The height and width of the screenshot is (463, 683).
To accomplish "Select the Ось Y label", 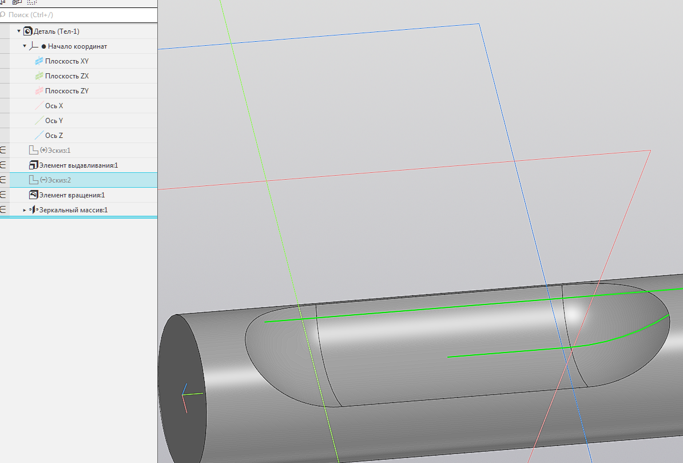I will tap(54, 120).
